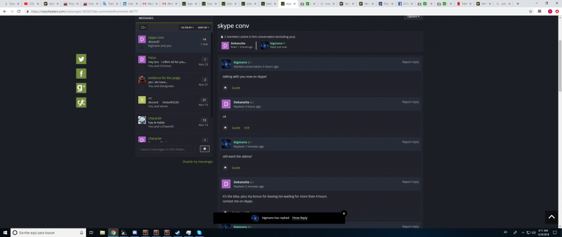Viewport: 562px width, 237px height.
Task: Open the 'wc' conversation in message list
Action: (x=150, y=98)
